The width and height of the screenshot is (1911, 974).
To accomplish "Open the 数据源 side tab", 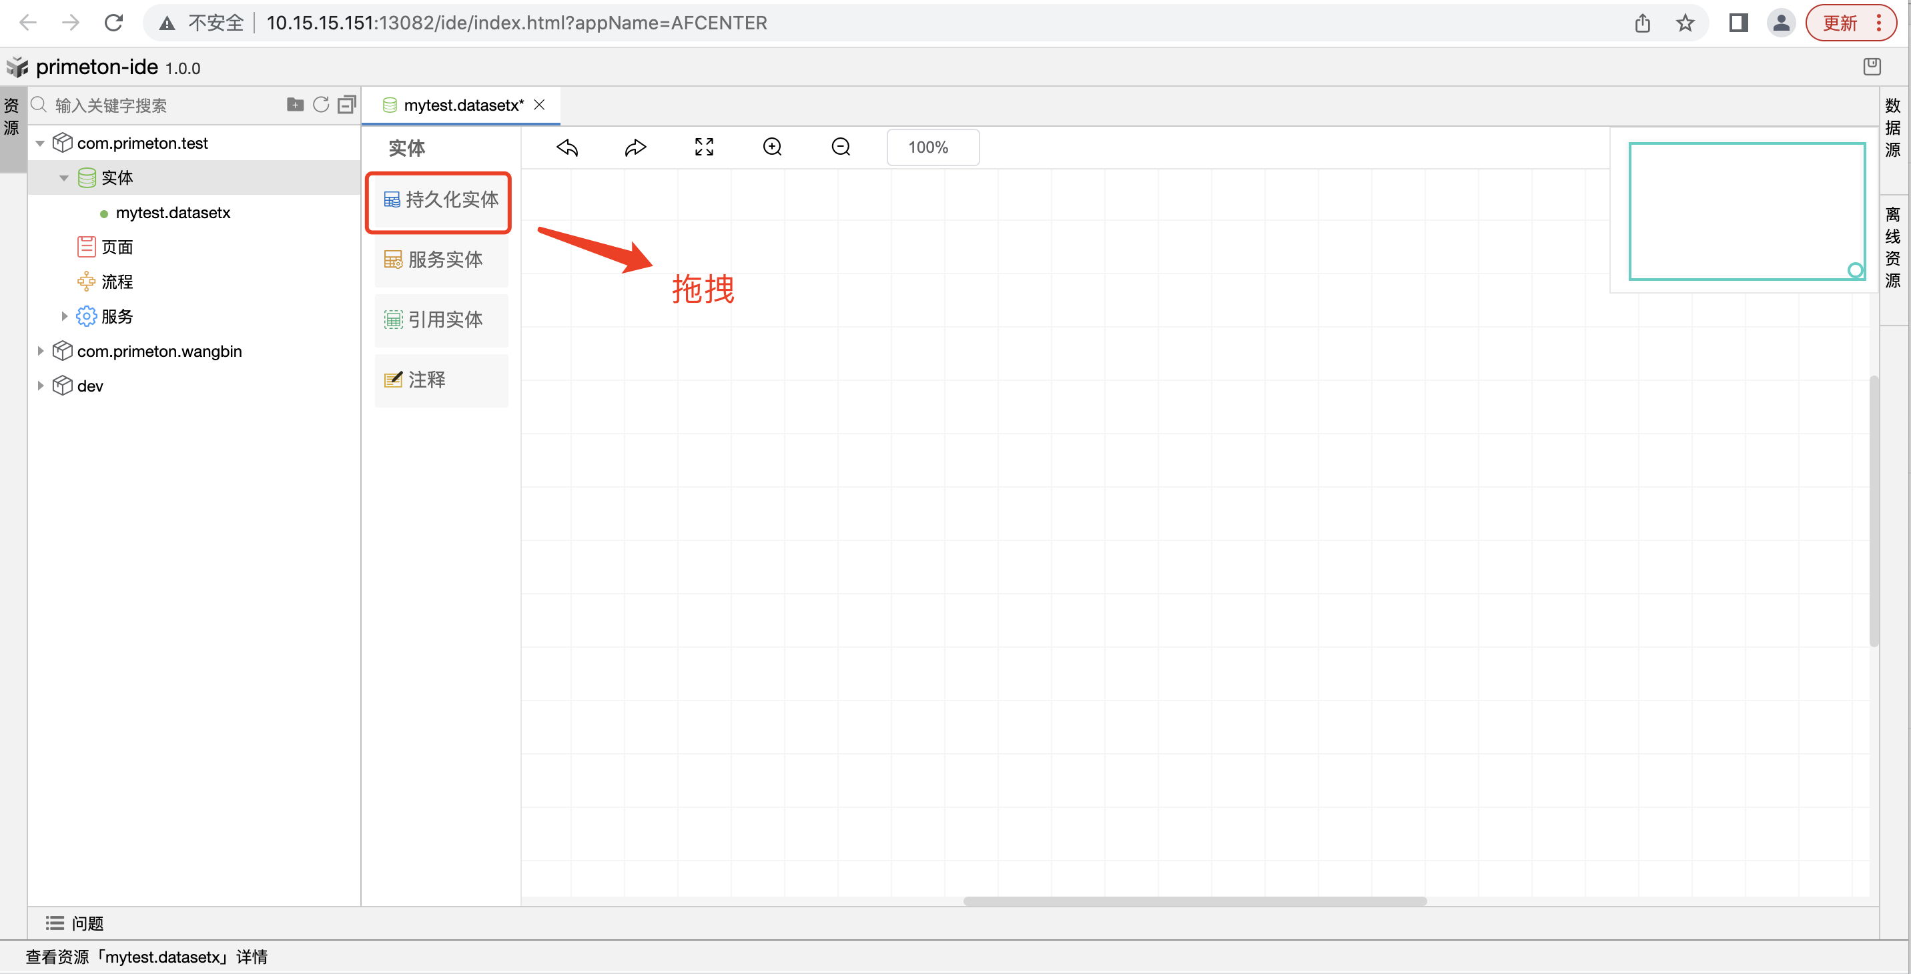I will coord(1892,127).
